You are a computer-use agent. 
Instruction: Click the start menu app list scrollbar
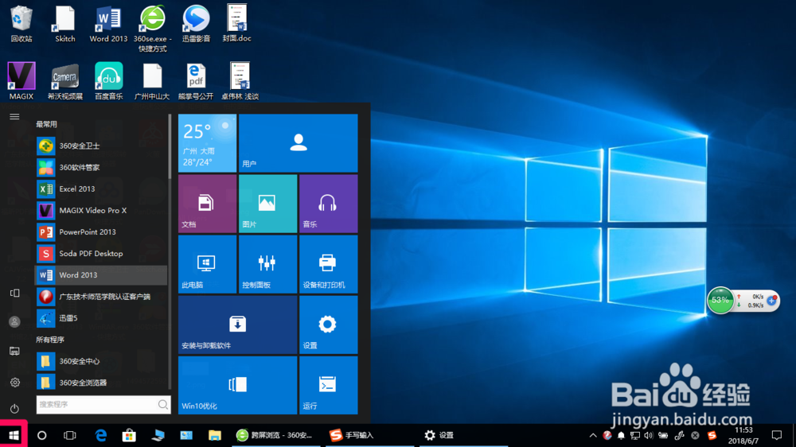coord(170,147)
